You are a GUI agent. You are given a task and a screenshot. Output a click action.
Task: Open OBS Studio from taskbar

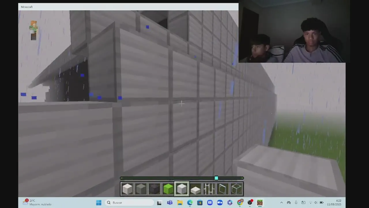pos(250,203)
